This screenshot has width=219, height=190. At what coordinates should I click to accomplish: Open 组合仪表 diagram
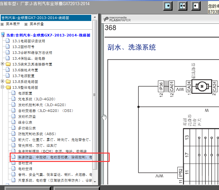(x=25, y=122)
